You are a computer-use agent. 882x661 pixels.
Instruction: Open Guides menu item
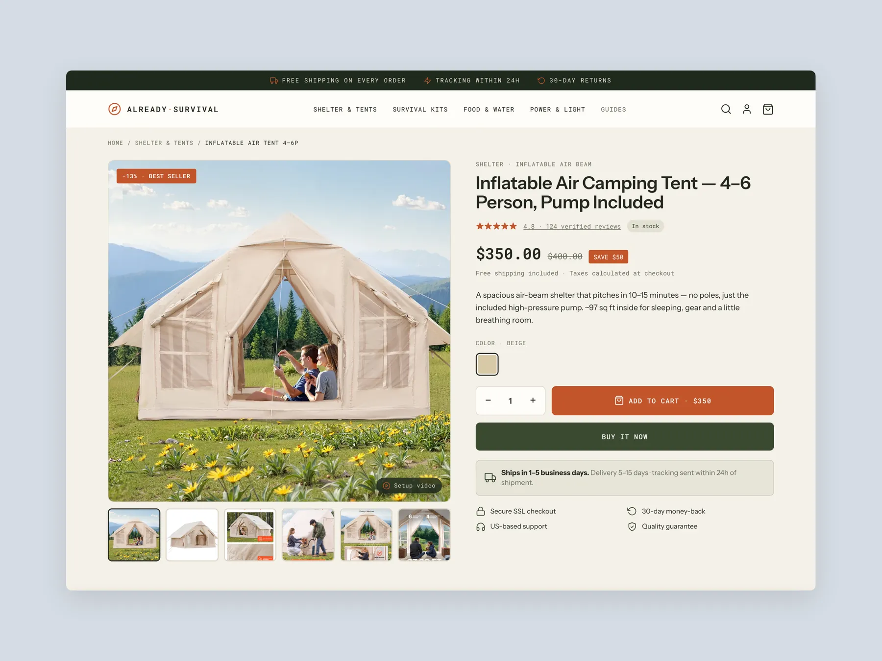click(x=613, y=110)
